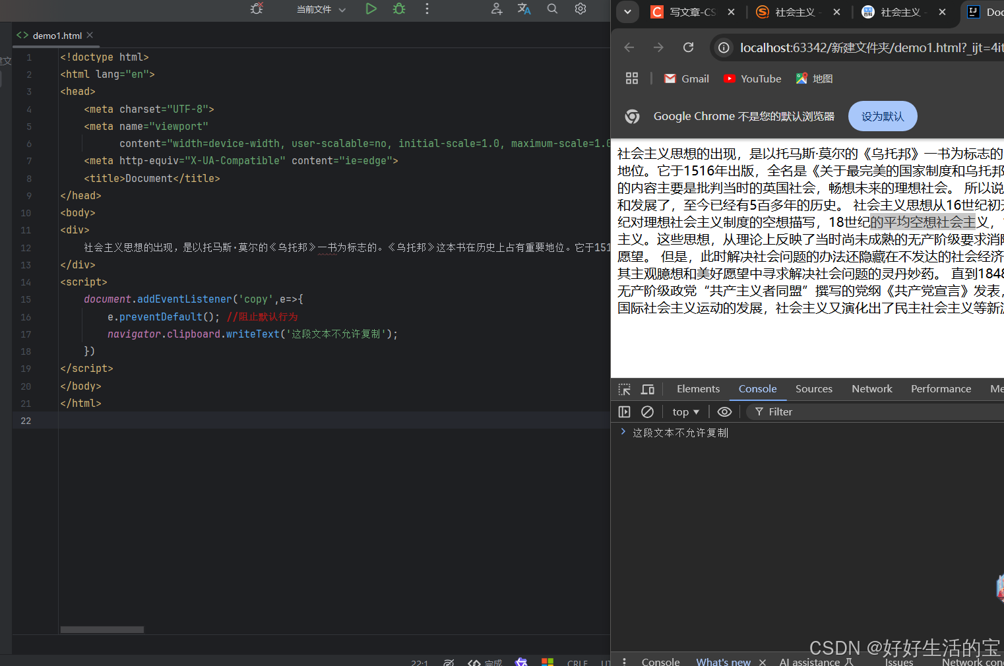Select the What's new drawer tab
This screenshot has height=666, width=1004.
[723, 661]
